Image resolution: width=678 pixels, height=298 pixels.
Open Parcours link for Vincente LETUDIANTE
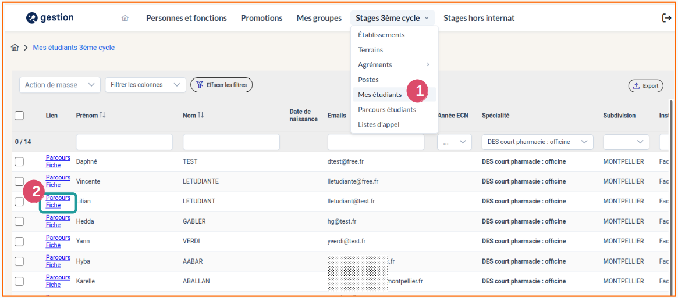(58, 178)
